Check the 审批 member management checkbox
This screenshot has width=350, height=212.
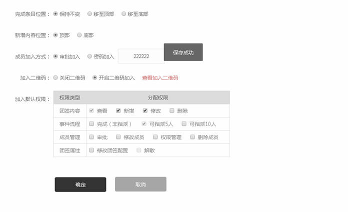click(91, 137)
